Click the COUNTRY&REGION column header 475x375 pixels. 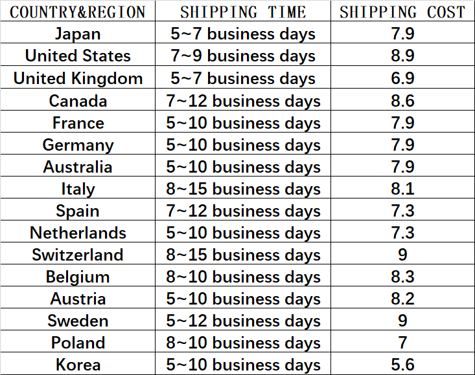[78, 12]
